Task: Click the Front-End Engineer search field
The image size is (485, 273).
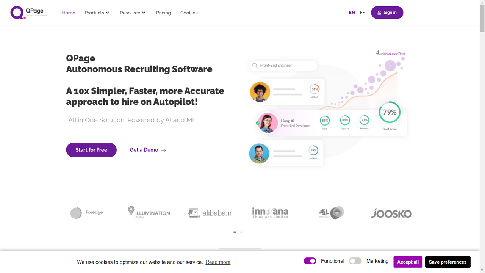Action: (283, 65)
